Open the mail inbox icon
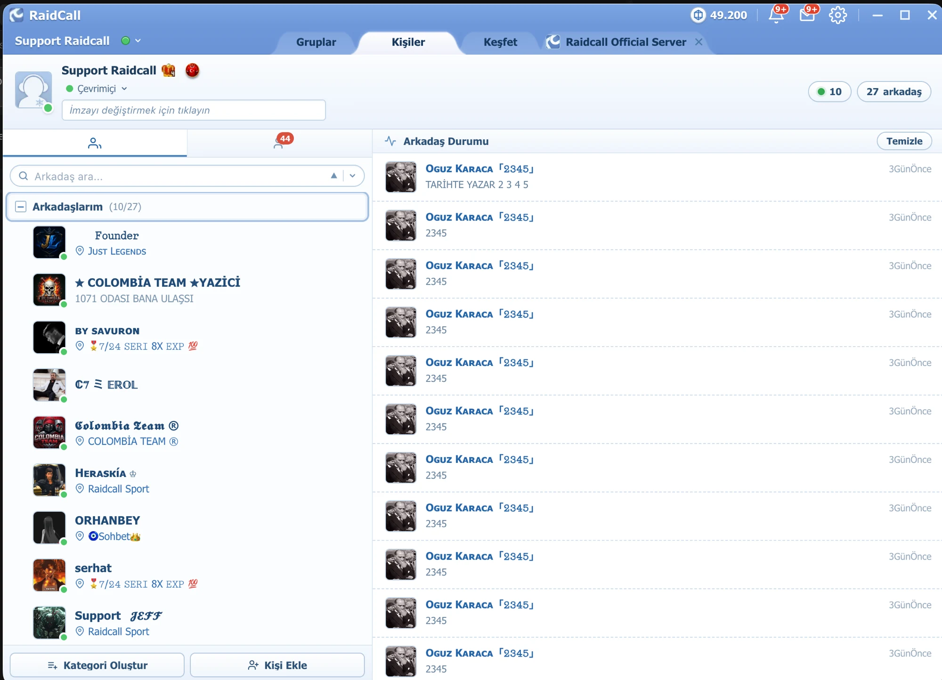This screenshot has height=680, width=942. [x=807, y=15]
